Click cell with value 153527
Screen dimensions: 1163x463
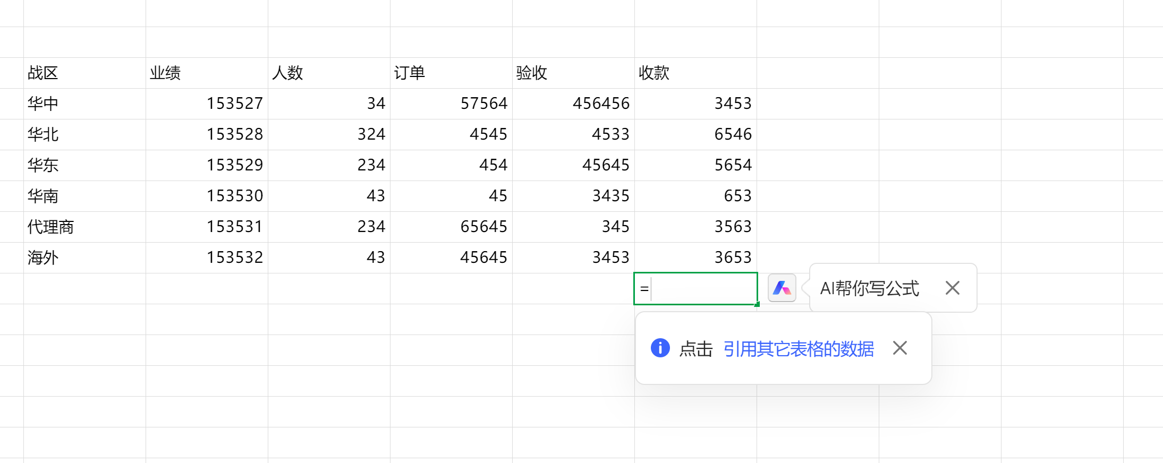(x=207, y=104)
